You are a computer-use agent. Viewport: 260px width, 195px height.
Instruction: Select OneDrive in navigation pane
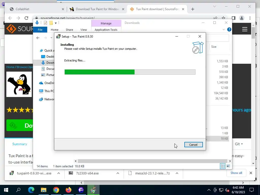[47, 83]
